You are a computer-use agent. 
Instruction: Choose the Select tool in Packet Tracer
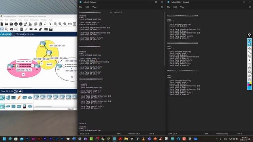point(2,29)
